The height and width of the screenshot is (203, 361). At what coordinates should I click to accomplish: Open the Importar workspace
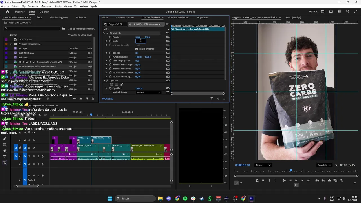(x=20, y=12)
